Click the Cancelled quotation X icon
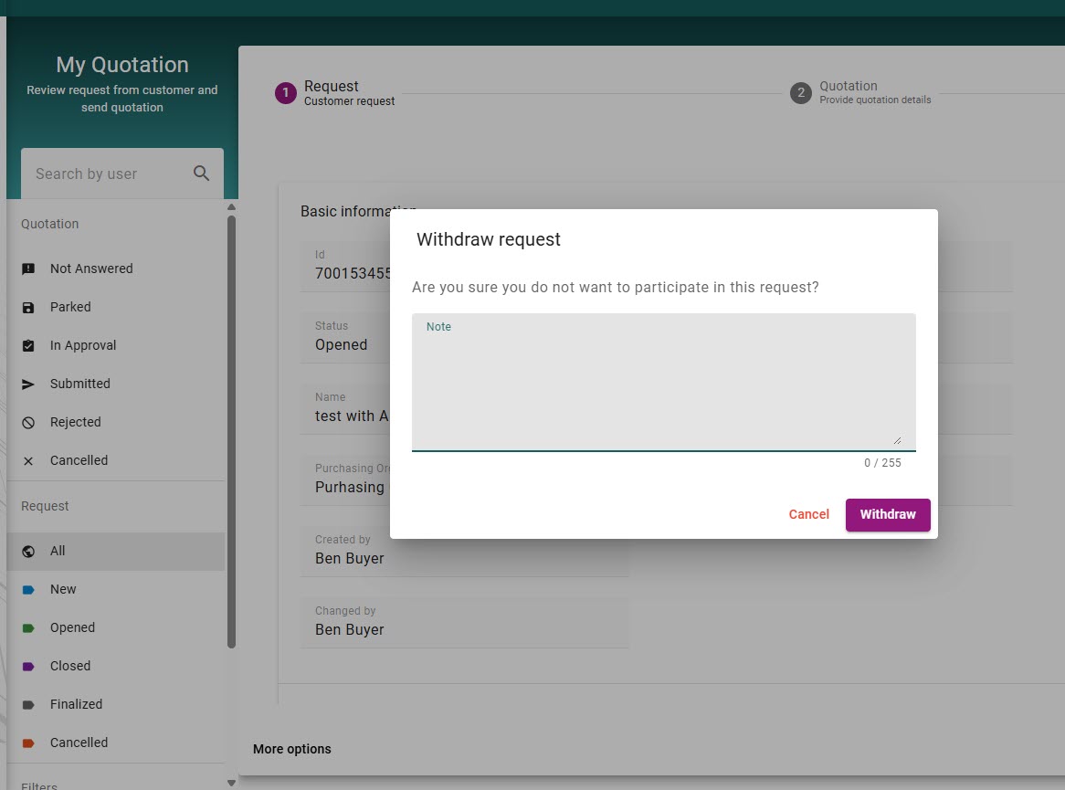 pyautogui.click(x=28, y=460)
